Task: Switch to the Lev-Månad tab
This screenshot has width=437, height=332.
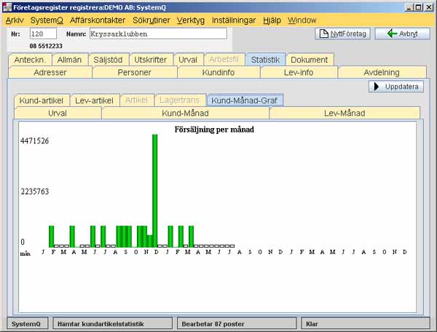Action: pyautogui.click(x=345, y=113)
